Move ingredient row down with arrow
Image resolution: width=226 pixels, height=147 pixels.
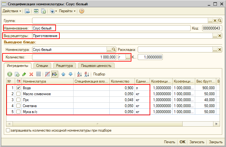click(x=70, y=74)
